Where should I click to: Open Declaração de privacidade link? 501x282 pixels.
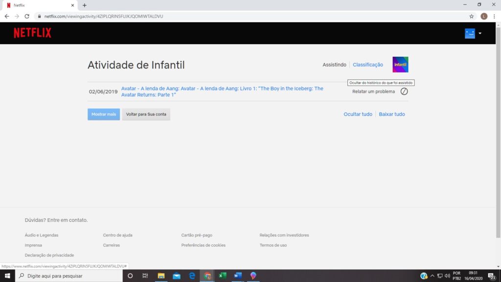[x=49, y=255]
